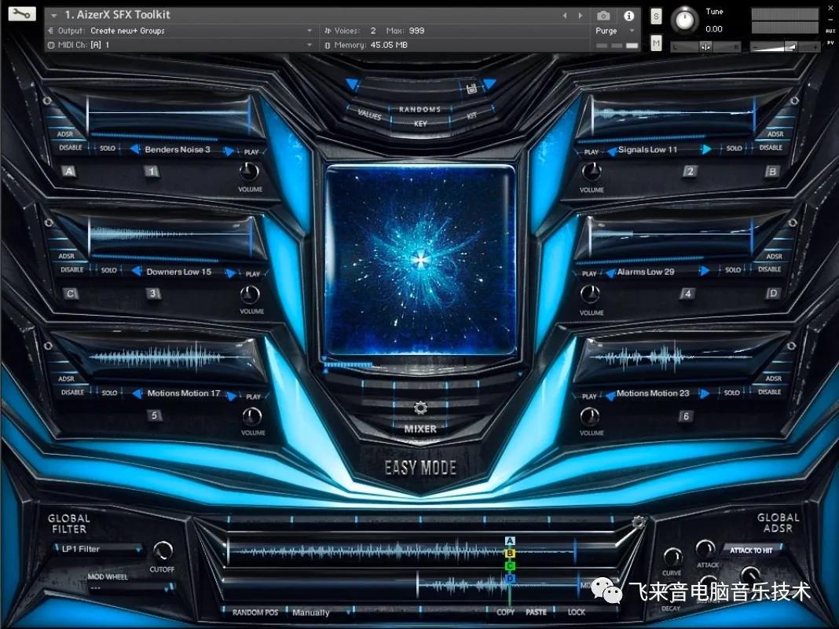The height and width of the screenshot is (629, 839).
Task: Toggle the power ring on Benders Noise 3 slot
Action: click(x=47, y=101)
